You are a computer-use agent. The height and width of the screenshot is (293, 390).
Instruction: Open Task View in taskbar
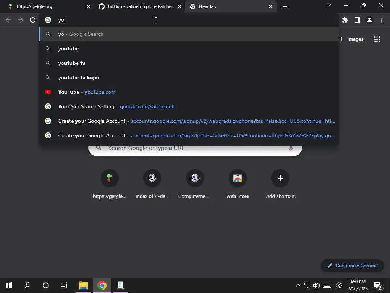tap(64, 285)
